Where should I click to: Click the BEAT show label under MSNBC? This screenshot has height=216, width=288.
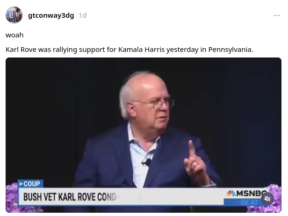tap(249, 202)
